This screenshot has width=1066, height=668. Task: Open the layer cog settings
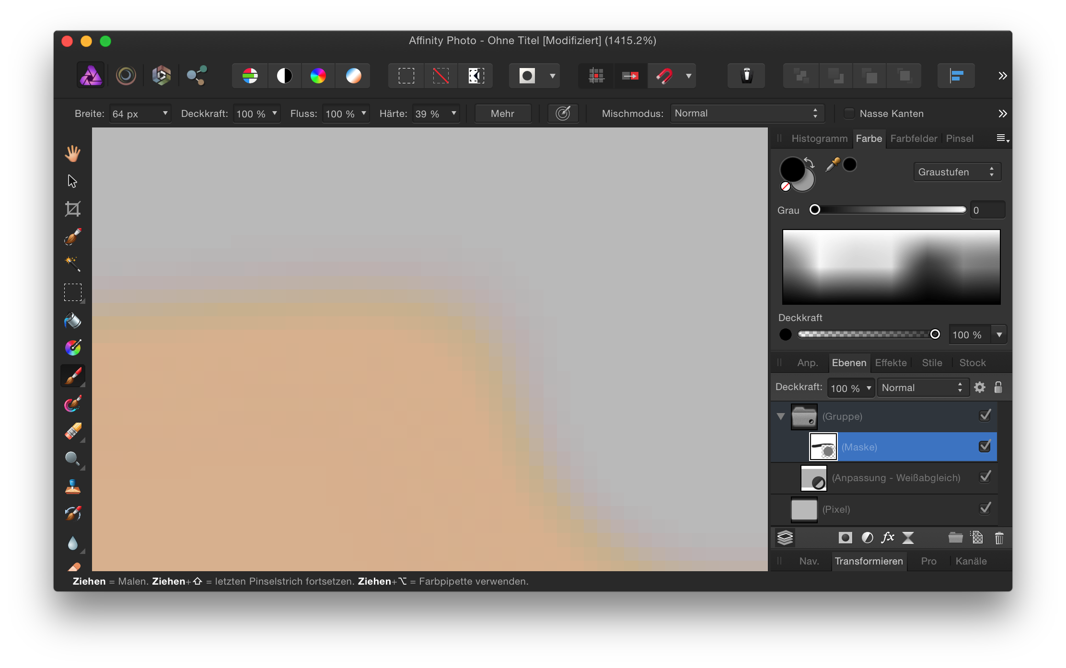980,387
